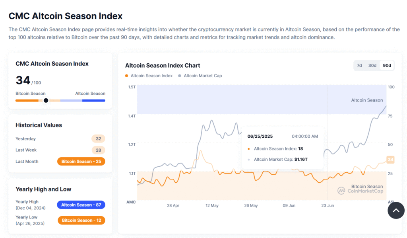
Task: Click the 28 Apr date marker on axis
Action: click(x=173, y=205)
